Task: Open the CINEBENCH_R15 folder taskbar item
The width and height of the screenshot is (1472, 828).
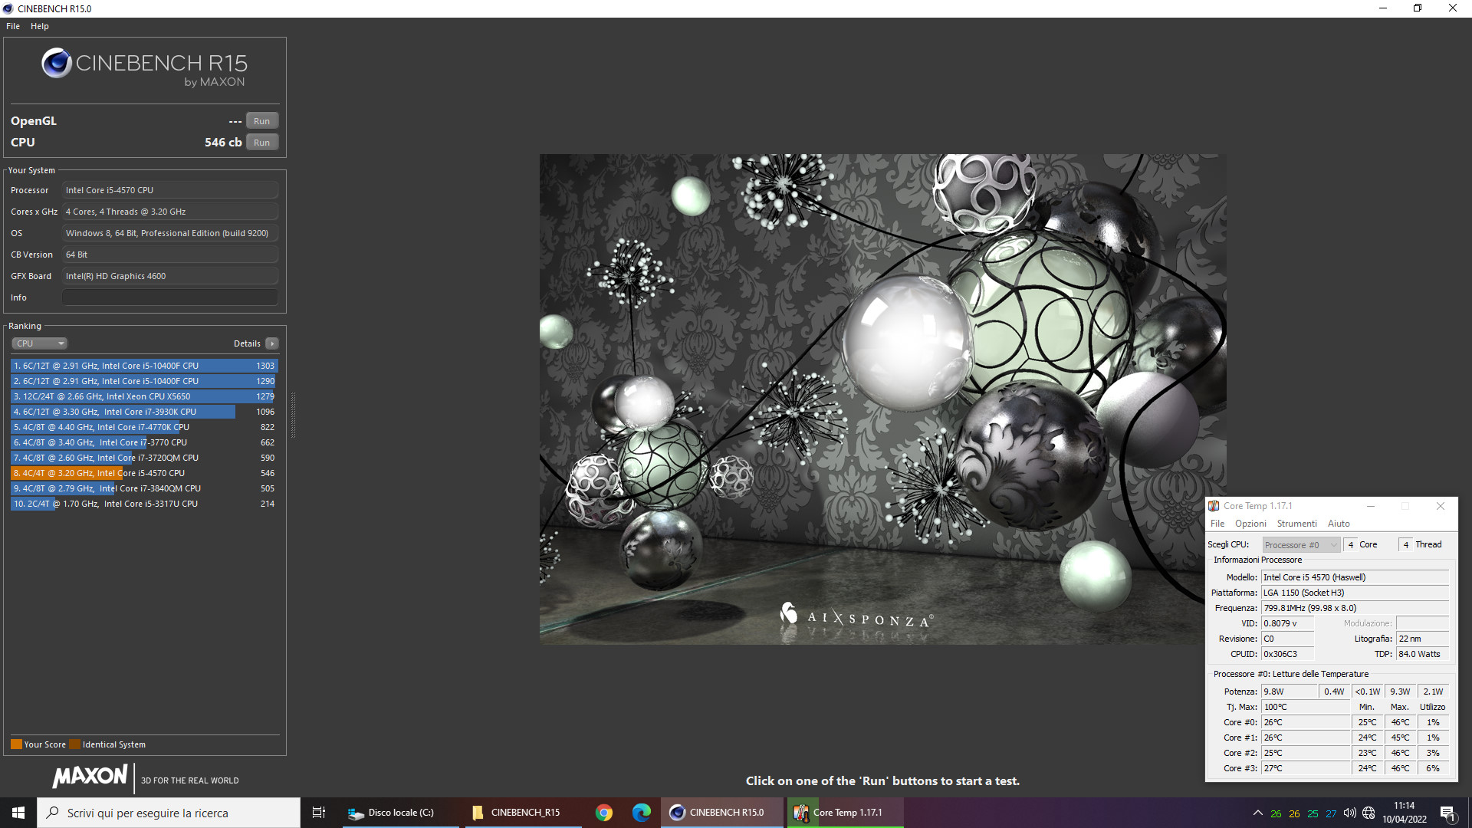Action: [517, 813]
